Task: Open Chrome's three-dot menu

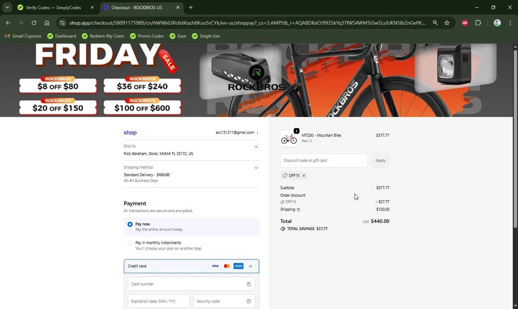Action: pos(510,23)
